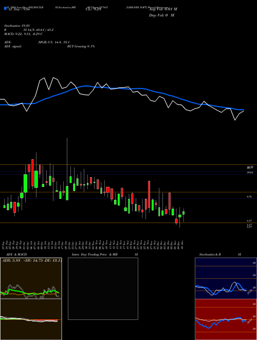The height and width of the screenshot is (340, 257).
Task: Click the 'Intra Day Trading Price & MR' heading
Action: [95, 254]
